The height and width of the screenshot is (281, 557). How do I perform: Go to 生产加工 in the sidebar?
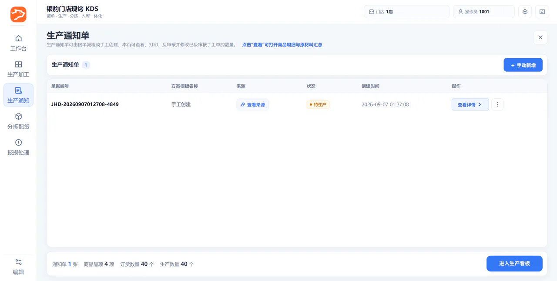point(18,69)
